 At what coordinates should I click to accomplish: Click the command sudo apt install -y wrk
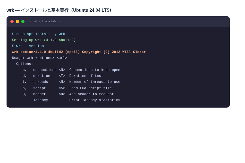pos(38,34)
